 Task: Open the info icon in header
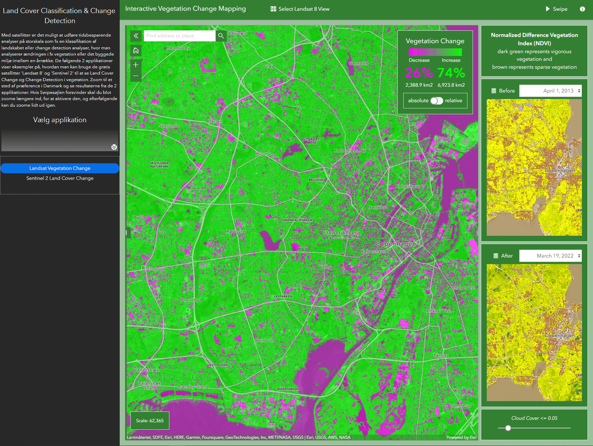coord(582,9)
